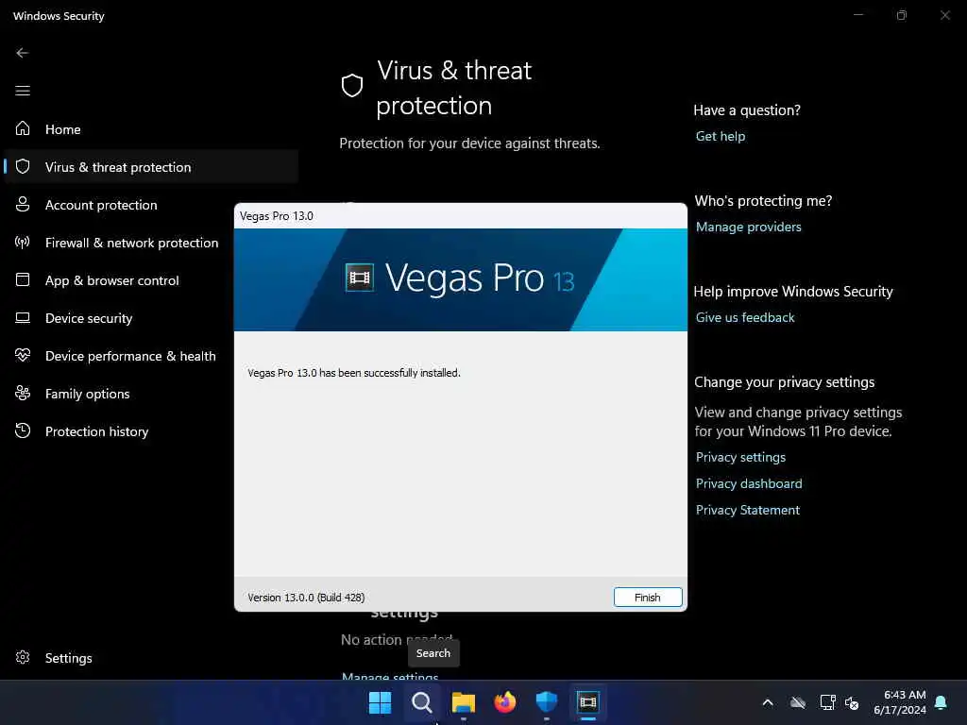The width and height of the screenshot is (967, 725).
Task: Open the notification bell icon
Action: [942, 702]
